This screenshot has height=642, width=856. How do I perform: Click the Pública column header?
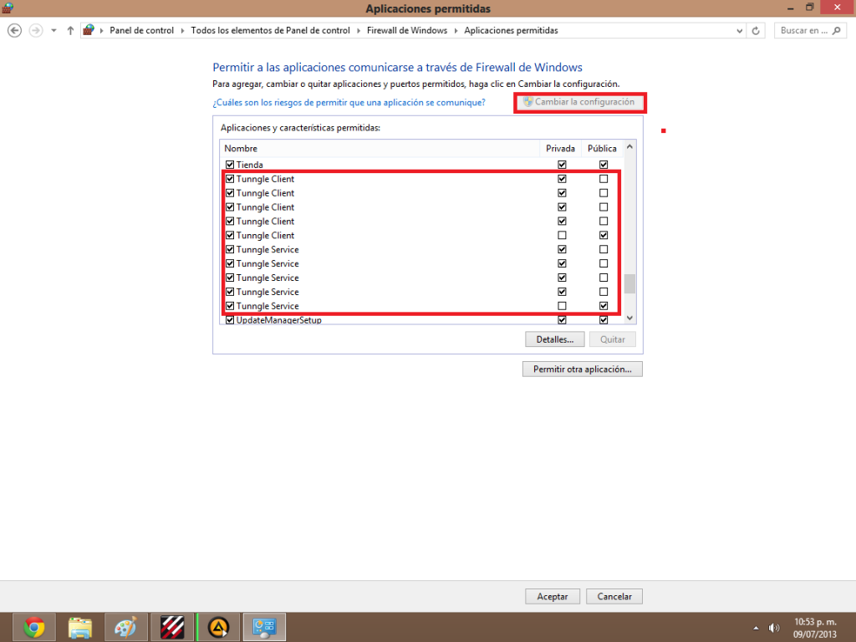tap(602, 149)
